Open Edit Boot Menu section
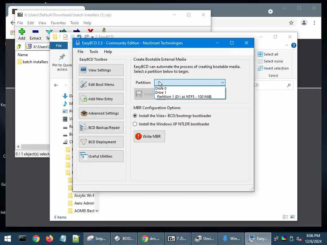The image size is (327, 245). 101,85
